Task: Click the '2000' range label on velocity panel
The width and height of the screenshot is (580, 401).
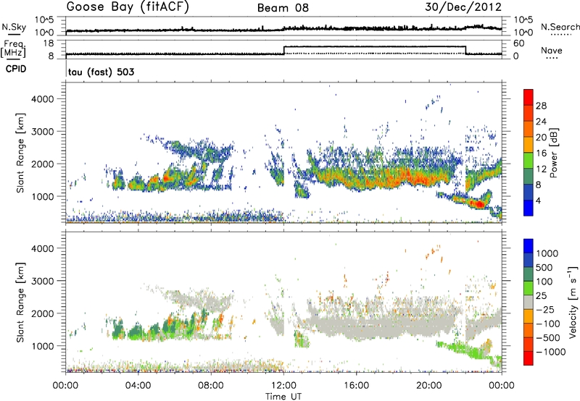Action: pyautogui.click(x=42, y=313)
